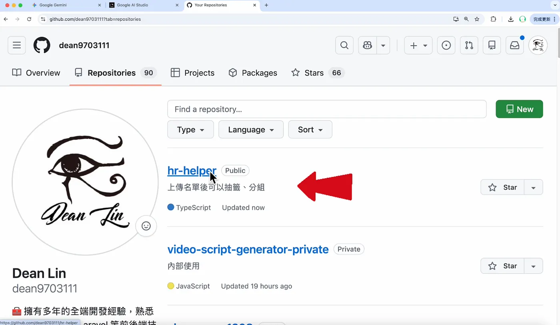Viewport: 560px width, 325px height.
Task: Expand the Language filter dropdown
Action: point(251,130)
